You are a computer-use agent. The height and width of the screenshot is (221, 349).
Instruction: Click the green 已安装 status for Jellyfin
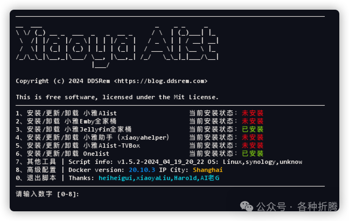click(253, 129)
